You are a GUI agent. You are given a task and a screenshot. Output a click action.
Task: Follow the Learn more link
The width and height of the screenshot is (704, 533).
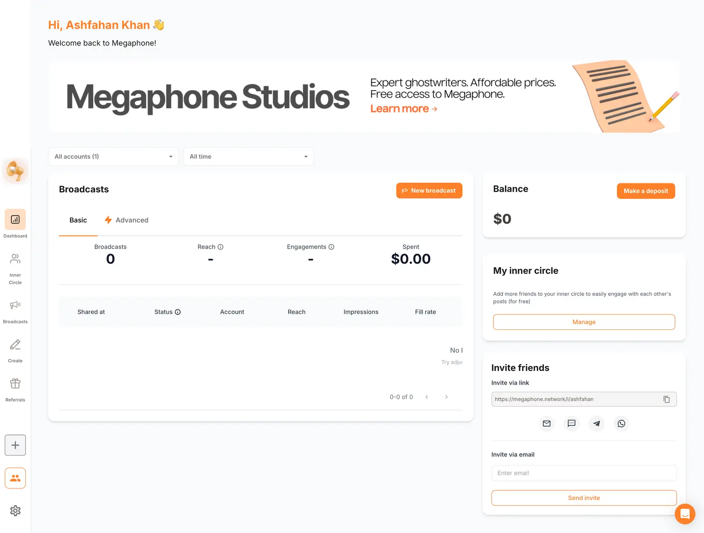404,109
